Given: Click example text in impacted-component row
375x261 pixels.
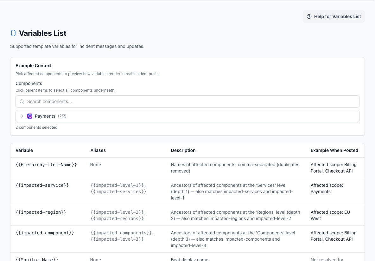Looking at the screenshot, I should coord(334,236).
